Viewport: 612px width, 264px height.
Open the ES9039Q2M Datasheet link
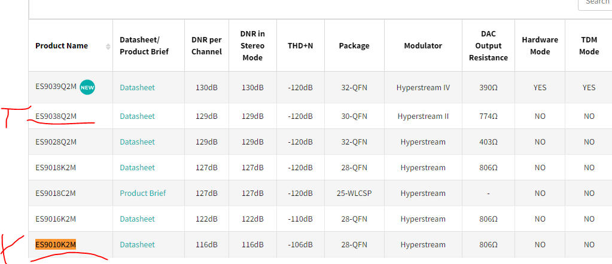137,87
